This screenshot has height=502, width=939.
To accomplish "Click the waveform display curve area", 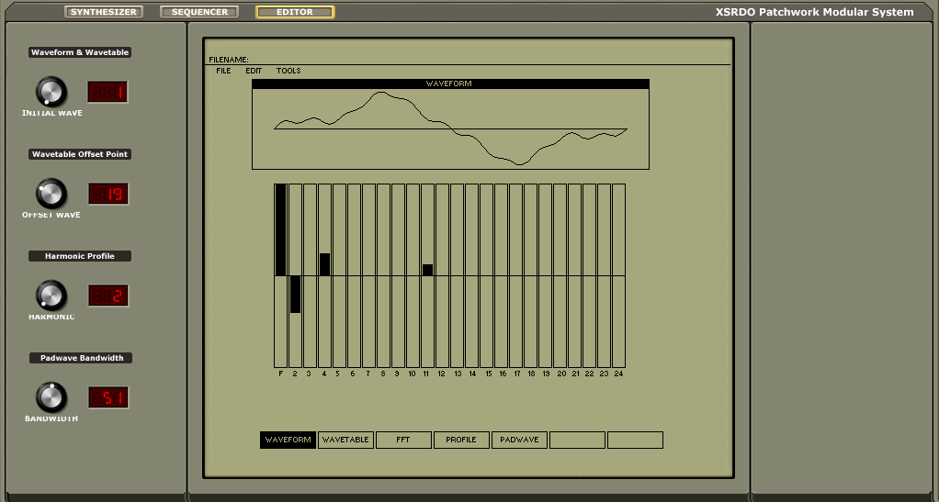I will (450, 128).
